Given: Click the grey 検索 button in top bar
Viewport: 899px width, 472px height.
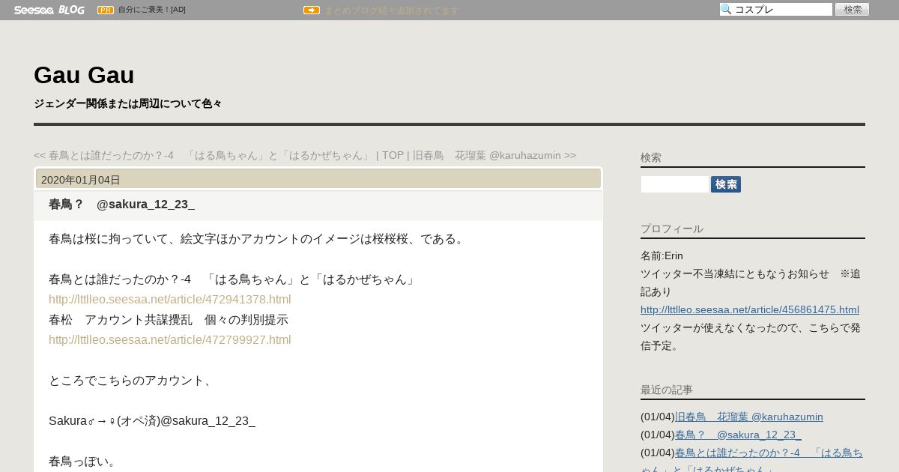Looking at the screenshot, I should pos(853,10).
